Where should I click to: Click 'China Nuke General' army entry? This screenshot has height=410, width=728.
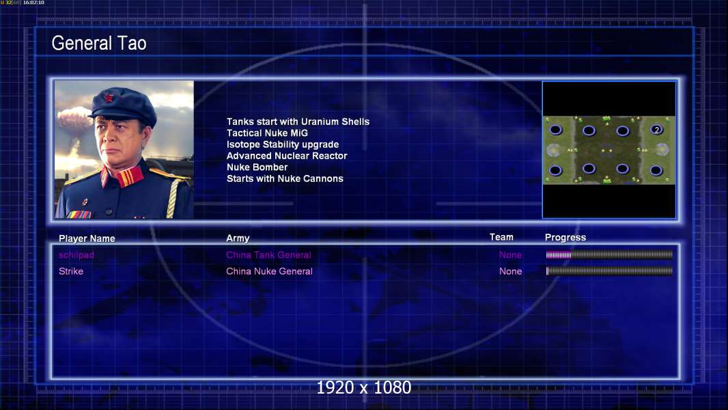[269, 271]
